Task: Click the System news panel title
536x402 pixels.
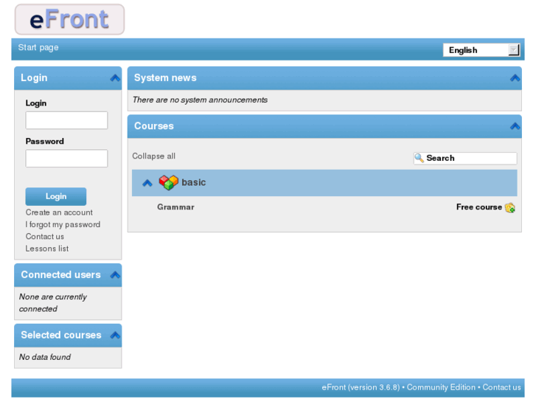Action: pos(165,77)
